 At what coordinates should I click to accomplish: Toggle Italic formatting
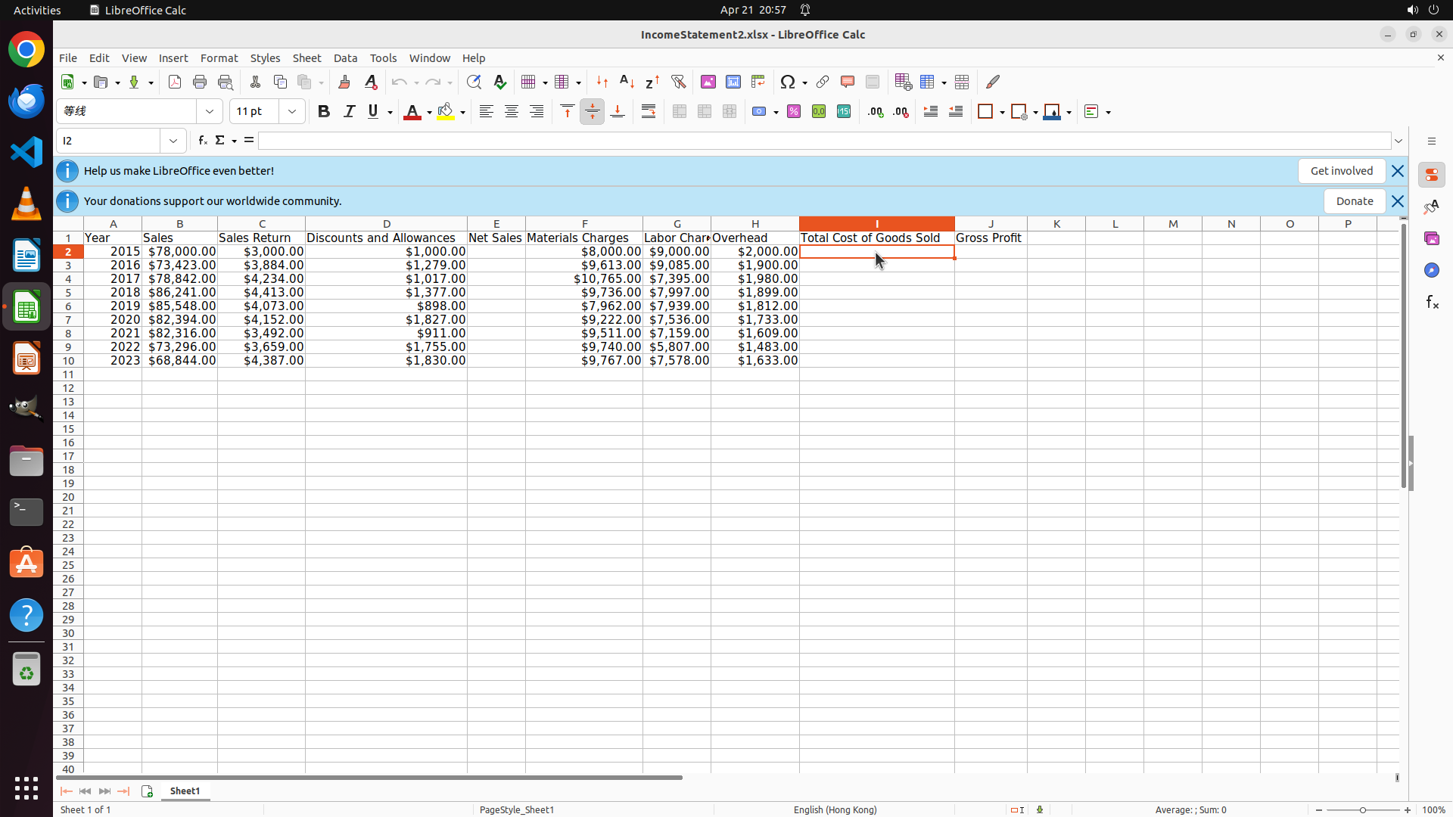click(x=349, y=112)
